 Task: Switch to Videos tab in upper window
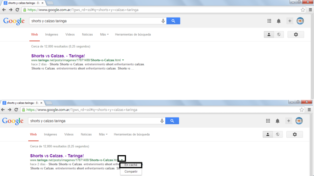coord(70,34)
